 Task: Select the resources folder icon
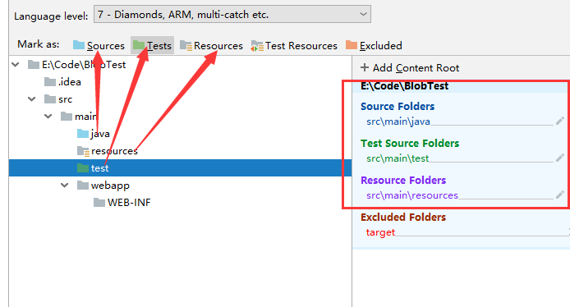pos(83,151)
